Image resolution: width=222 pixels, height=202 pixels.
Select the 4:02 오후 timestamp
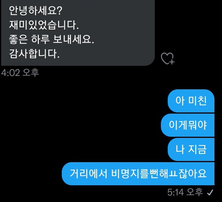coord(20,73)
